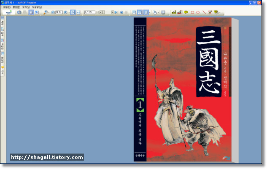Select the yellow highlight text tool
267x169 pixels.
174,12
